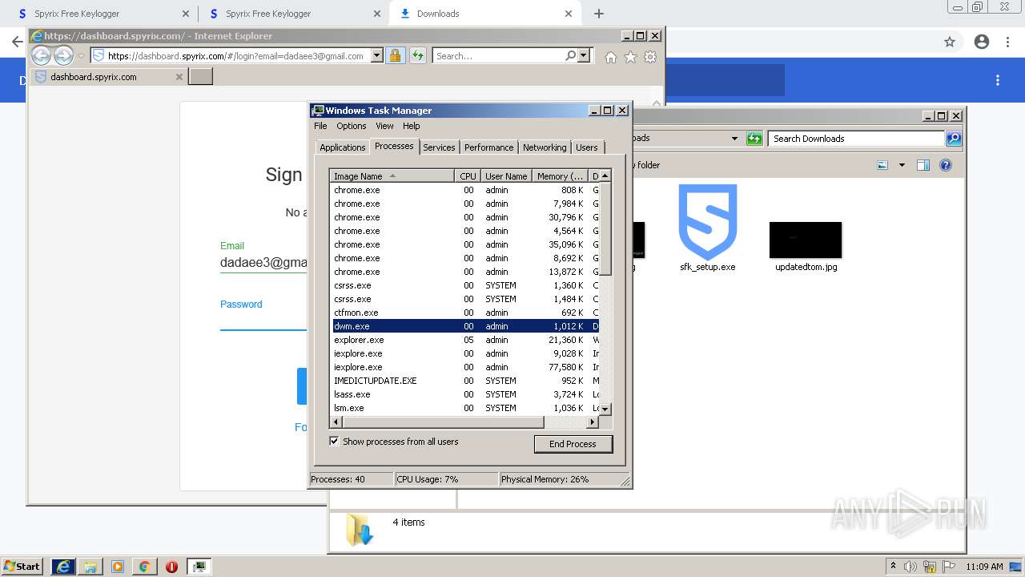Image resolution: width=1025 pixels, height=577 pixels.
Task: Open Opera taskbar icon
Action: tap(171, 567)
